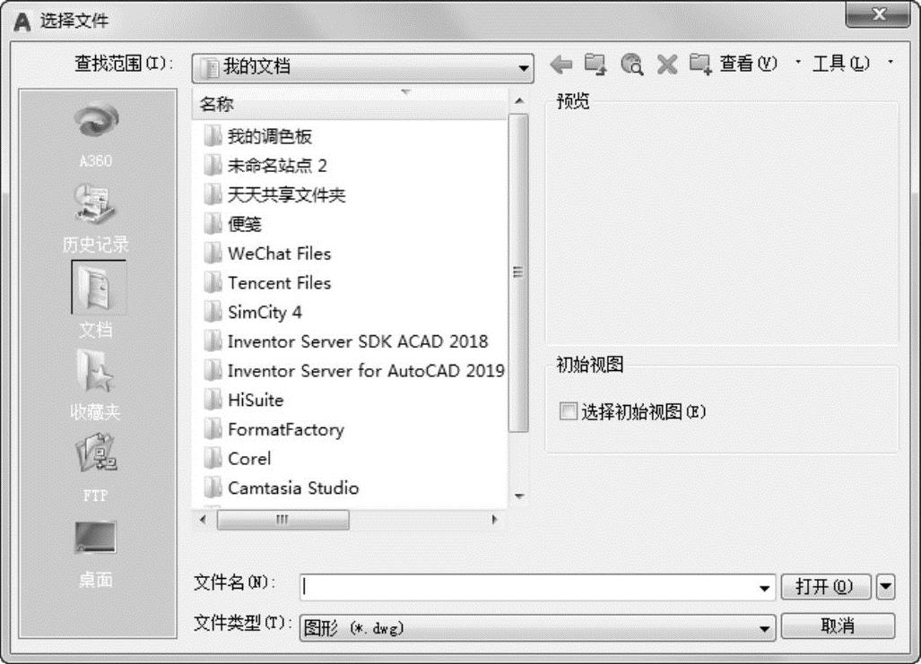Expand the 查找范围 我的文档 dropdown

click(x=524, y=67)
